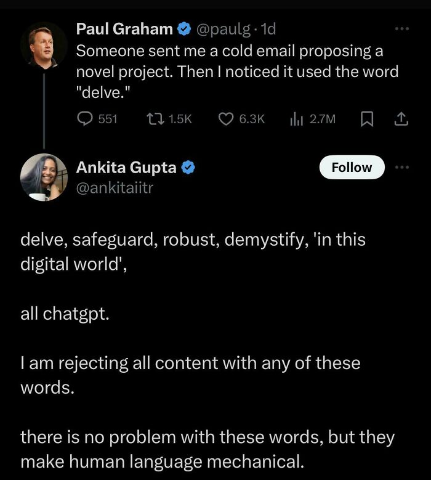
Task: Open the @ankitaiitr handle link
Action: click(x=114, y=187)
